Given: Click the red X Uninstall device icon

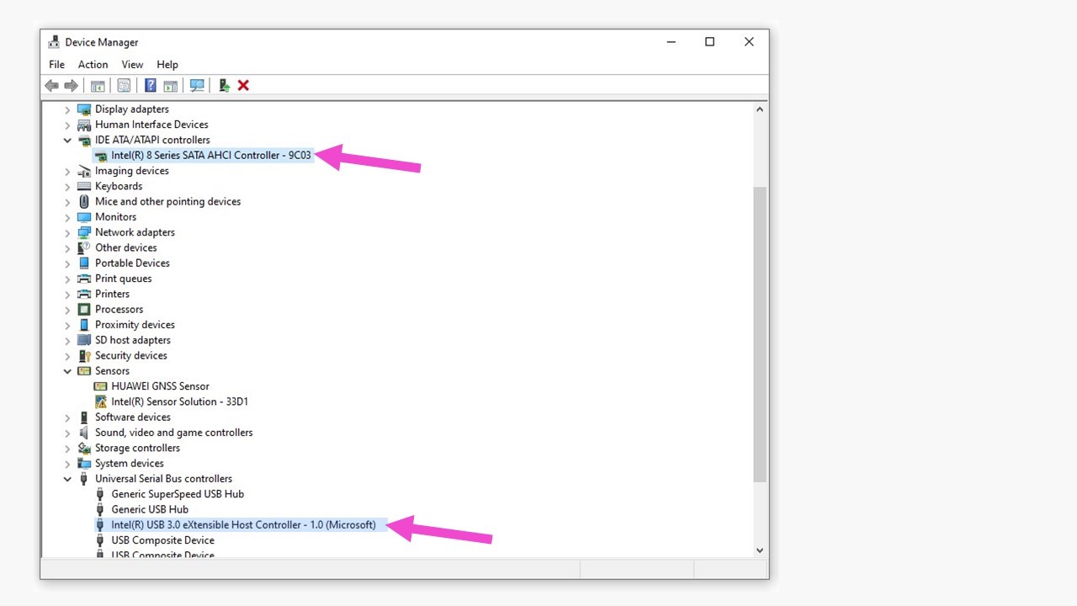Looking at the screenshot, I should (x=243, y=86).
